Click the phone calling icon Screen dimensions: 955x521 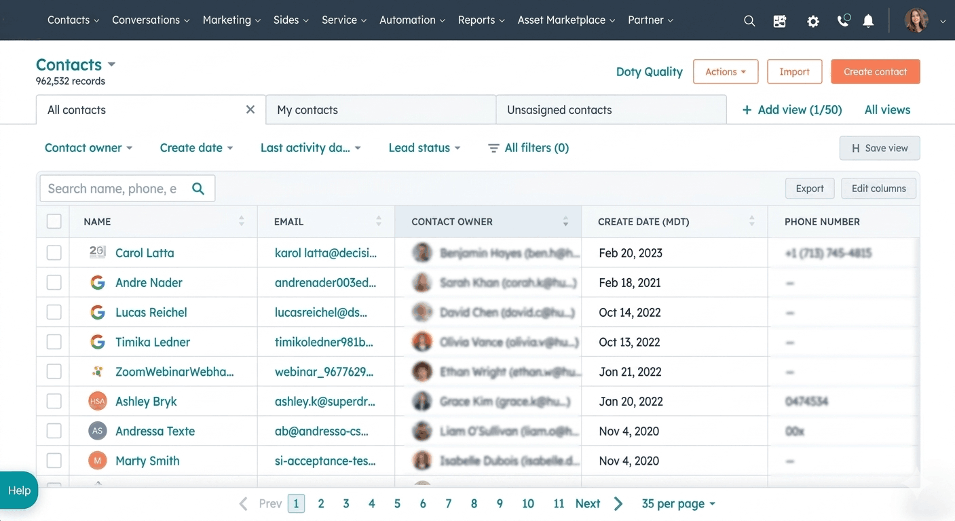click(844, 20)
